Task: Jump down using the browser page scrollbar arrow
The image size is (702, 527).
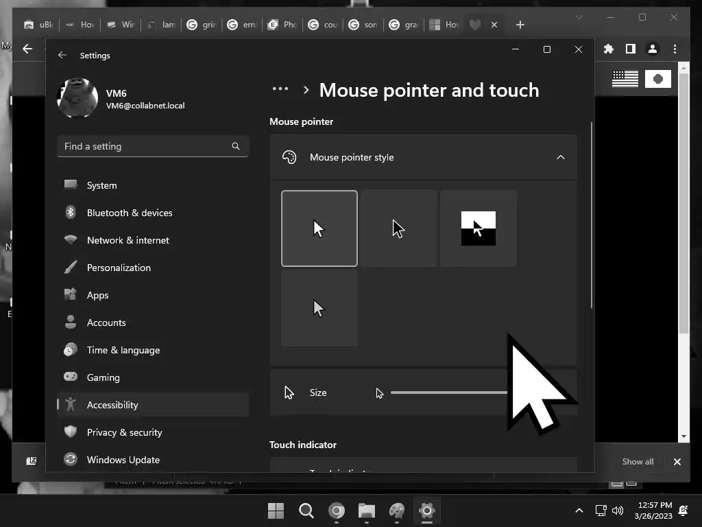Action: pyautogui.click(x=683, y=436)
